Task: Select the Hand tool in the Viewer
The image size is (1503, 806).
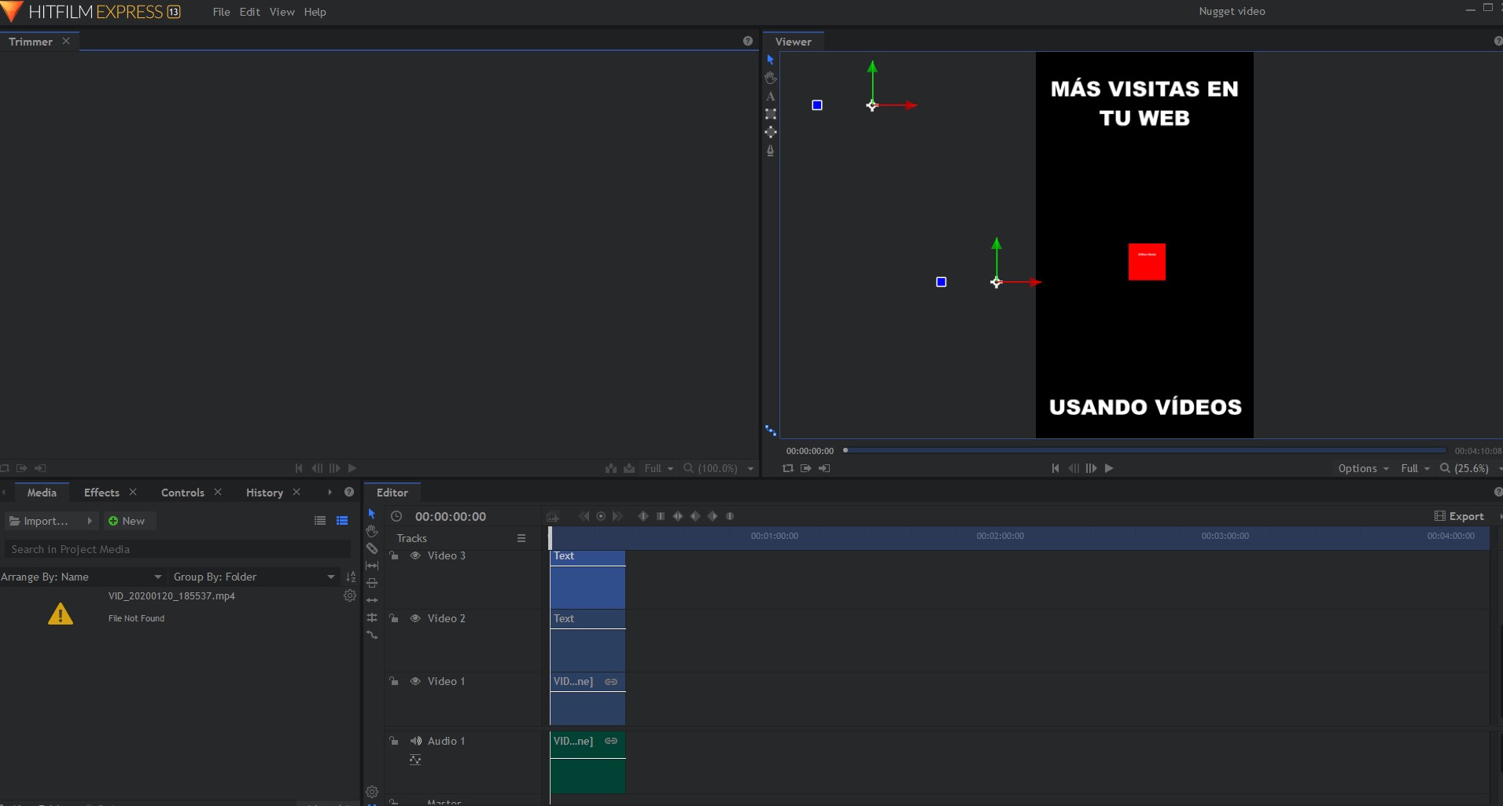Action: click(771, 78)
